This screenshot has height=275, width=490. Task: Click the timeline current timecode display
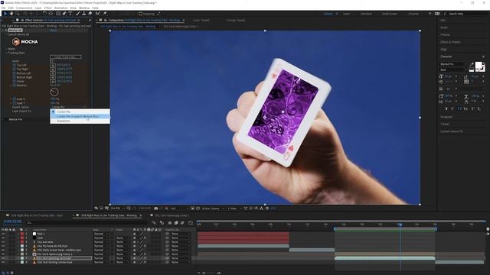pos(12,222)
